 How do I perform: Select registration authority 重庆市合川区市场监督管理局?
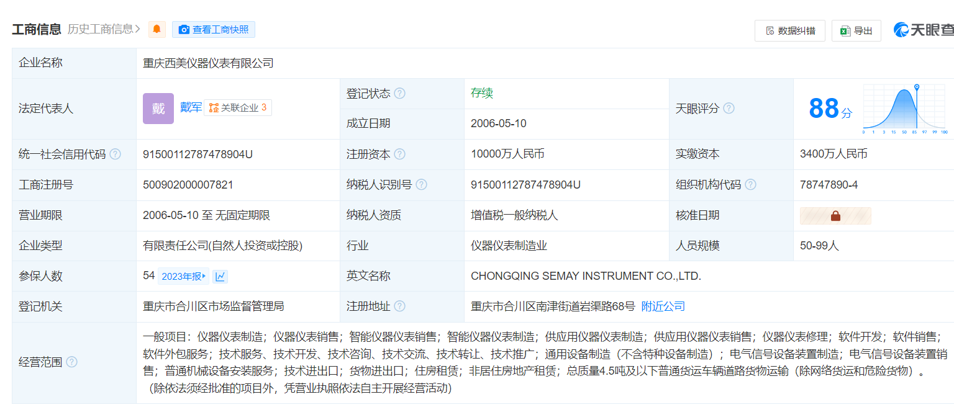click(x=214, y=306)
